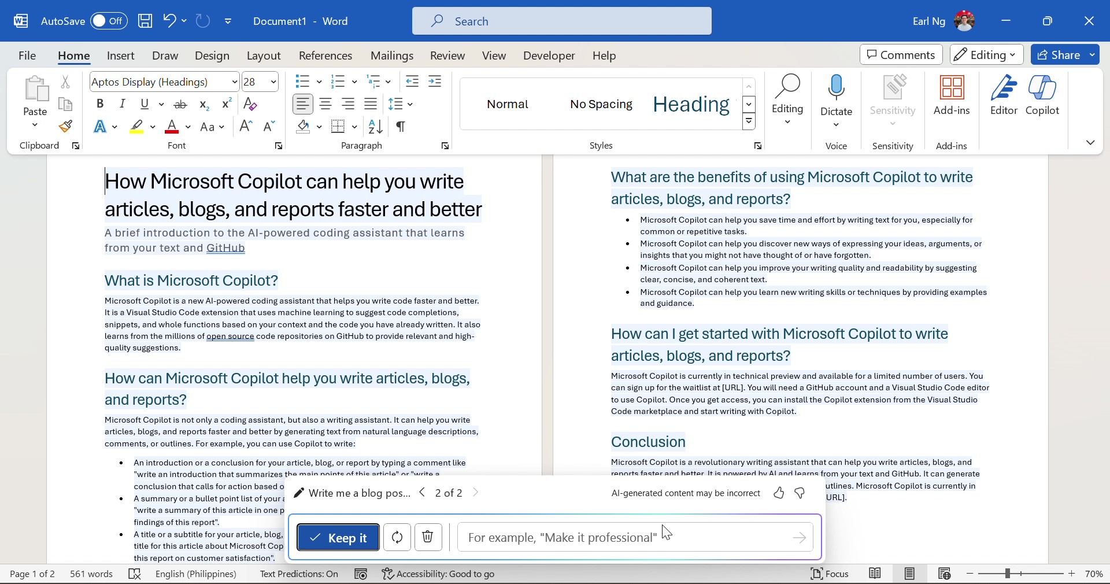Click the Format Painter brush icon

click(x=65, y=126)
